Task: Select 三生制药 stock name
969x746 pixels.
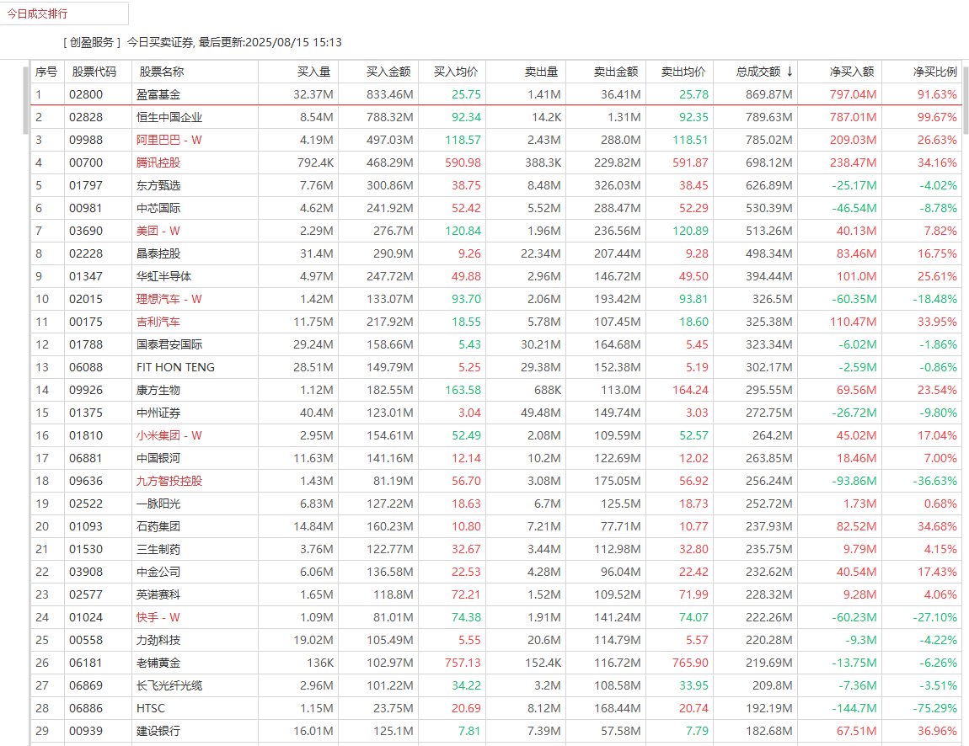Action: click(x=158, y=549)
